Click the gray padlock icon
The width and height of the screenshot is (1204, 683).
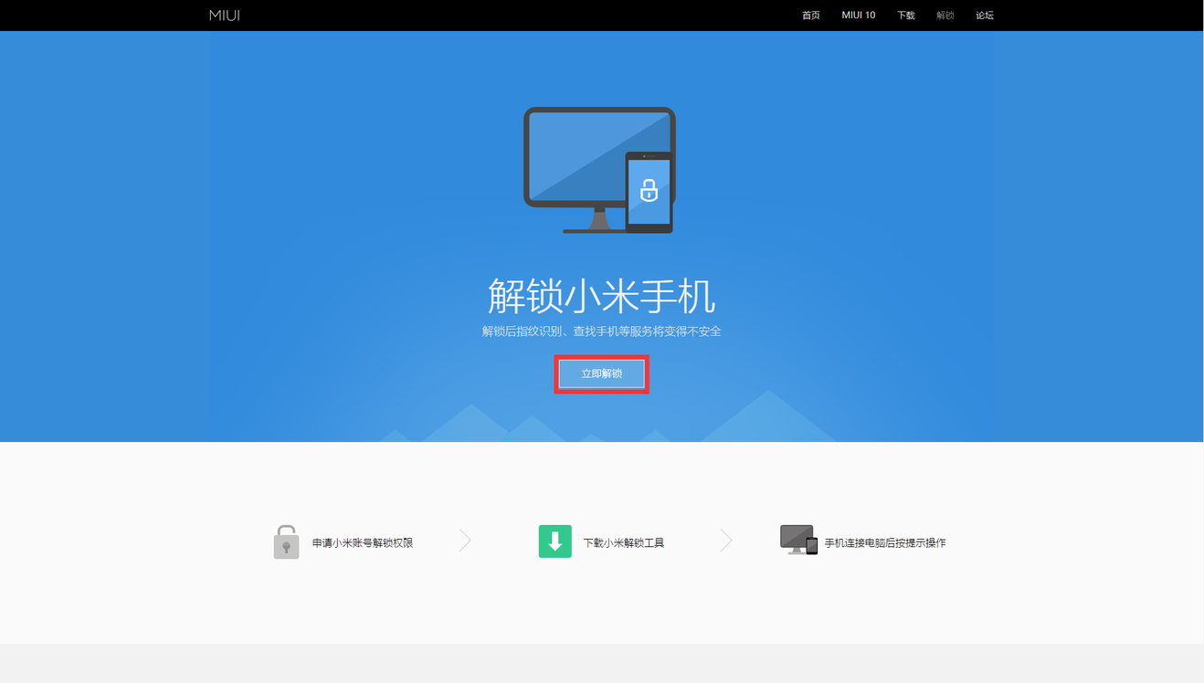[286, 541]
